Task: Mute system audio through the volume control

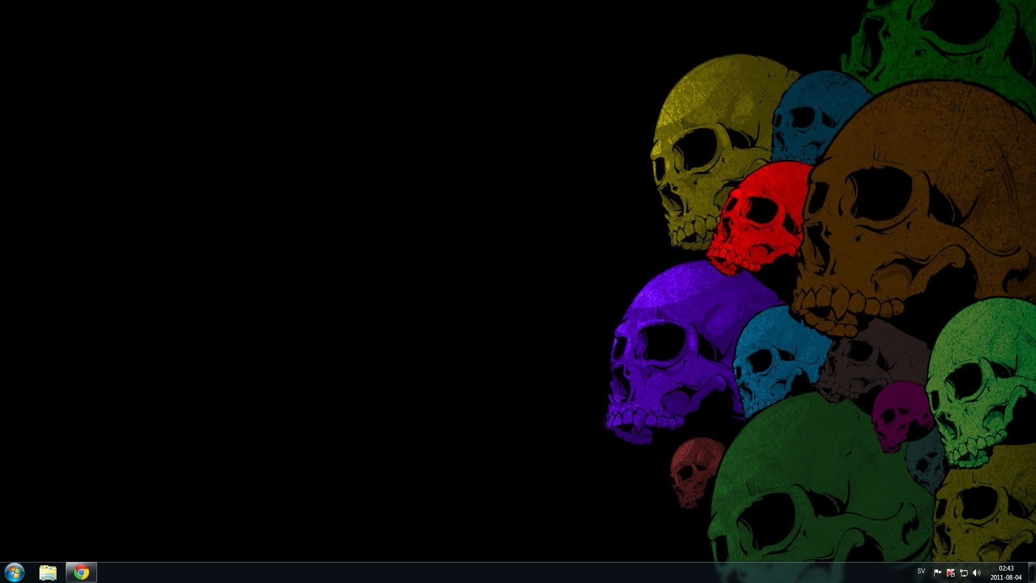Action: 977,573
